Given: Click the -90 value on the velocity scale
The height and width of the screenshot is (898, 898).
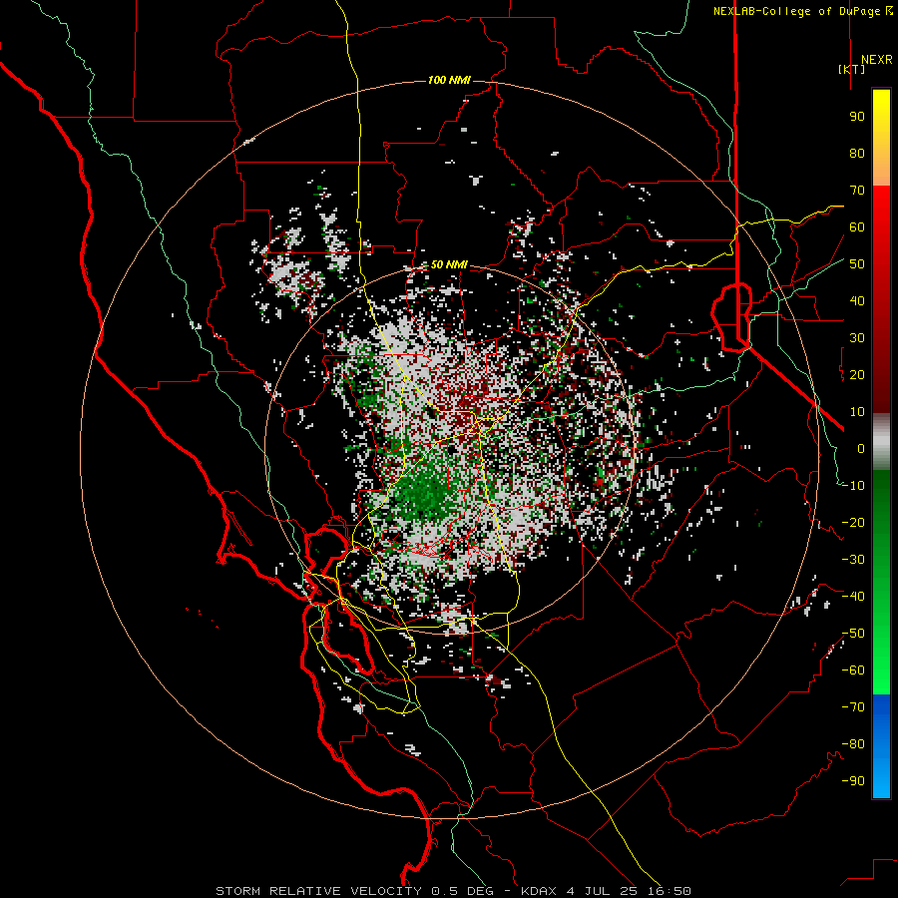Looking at the screenshot, I should [853, 781].
